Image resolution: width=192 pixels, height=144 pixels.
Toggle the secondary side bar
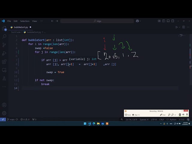tap(173, 21)
